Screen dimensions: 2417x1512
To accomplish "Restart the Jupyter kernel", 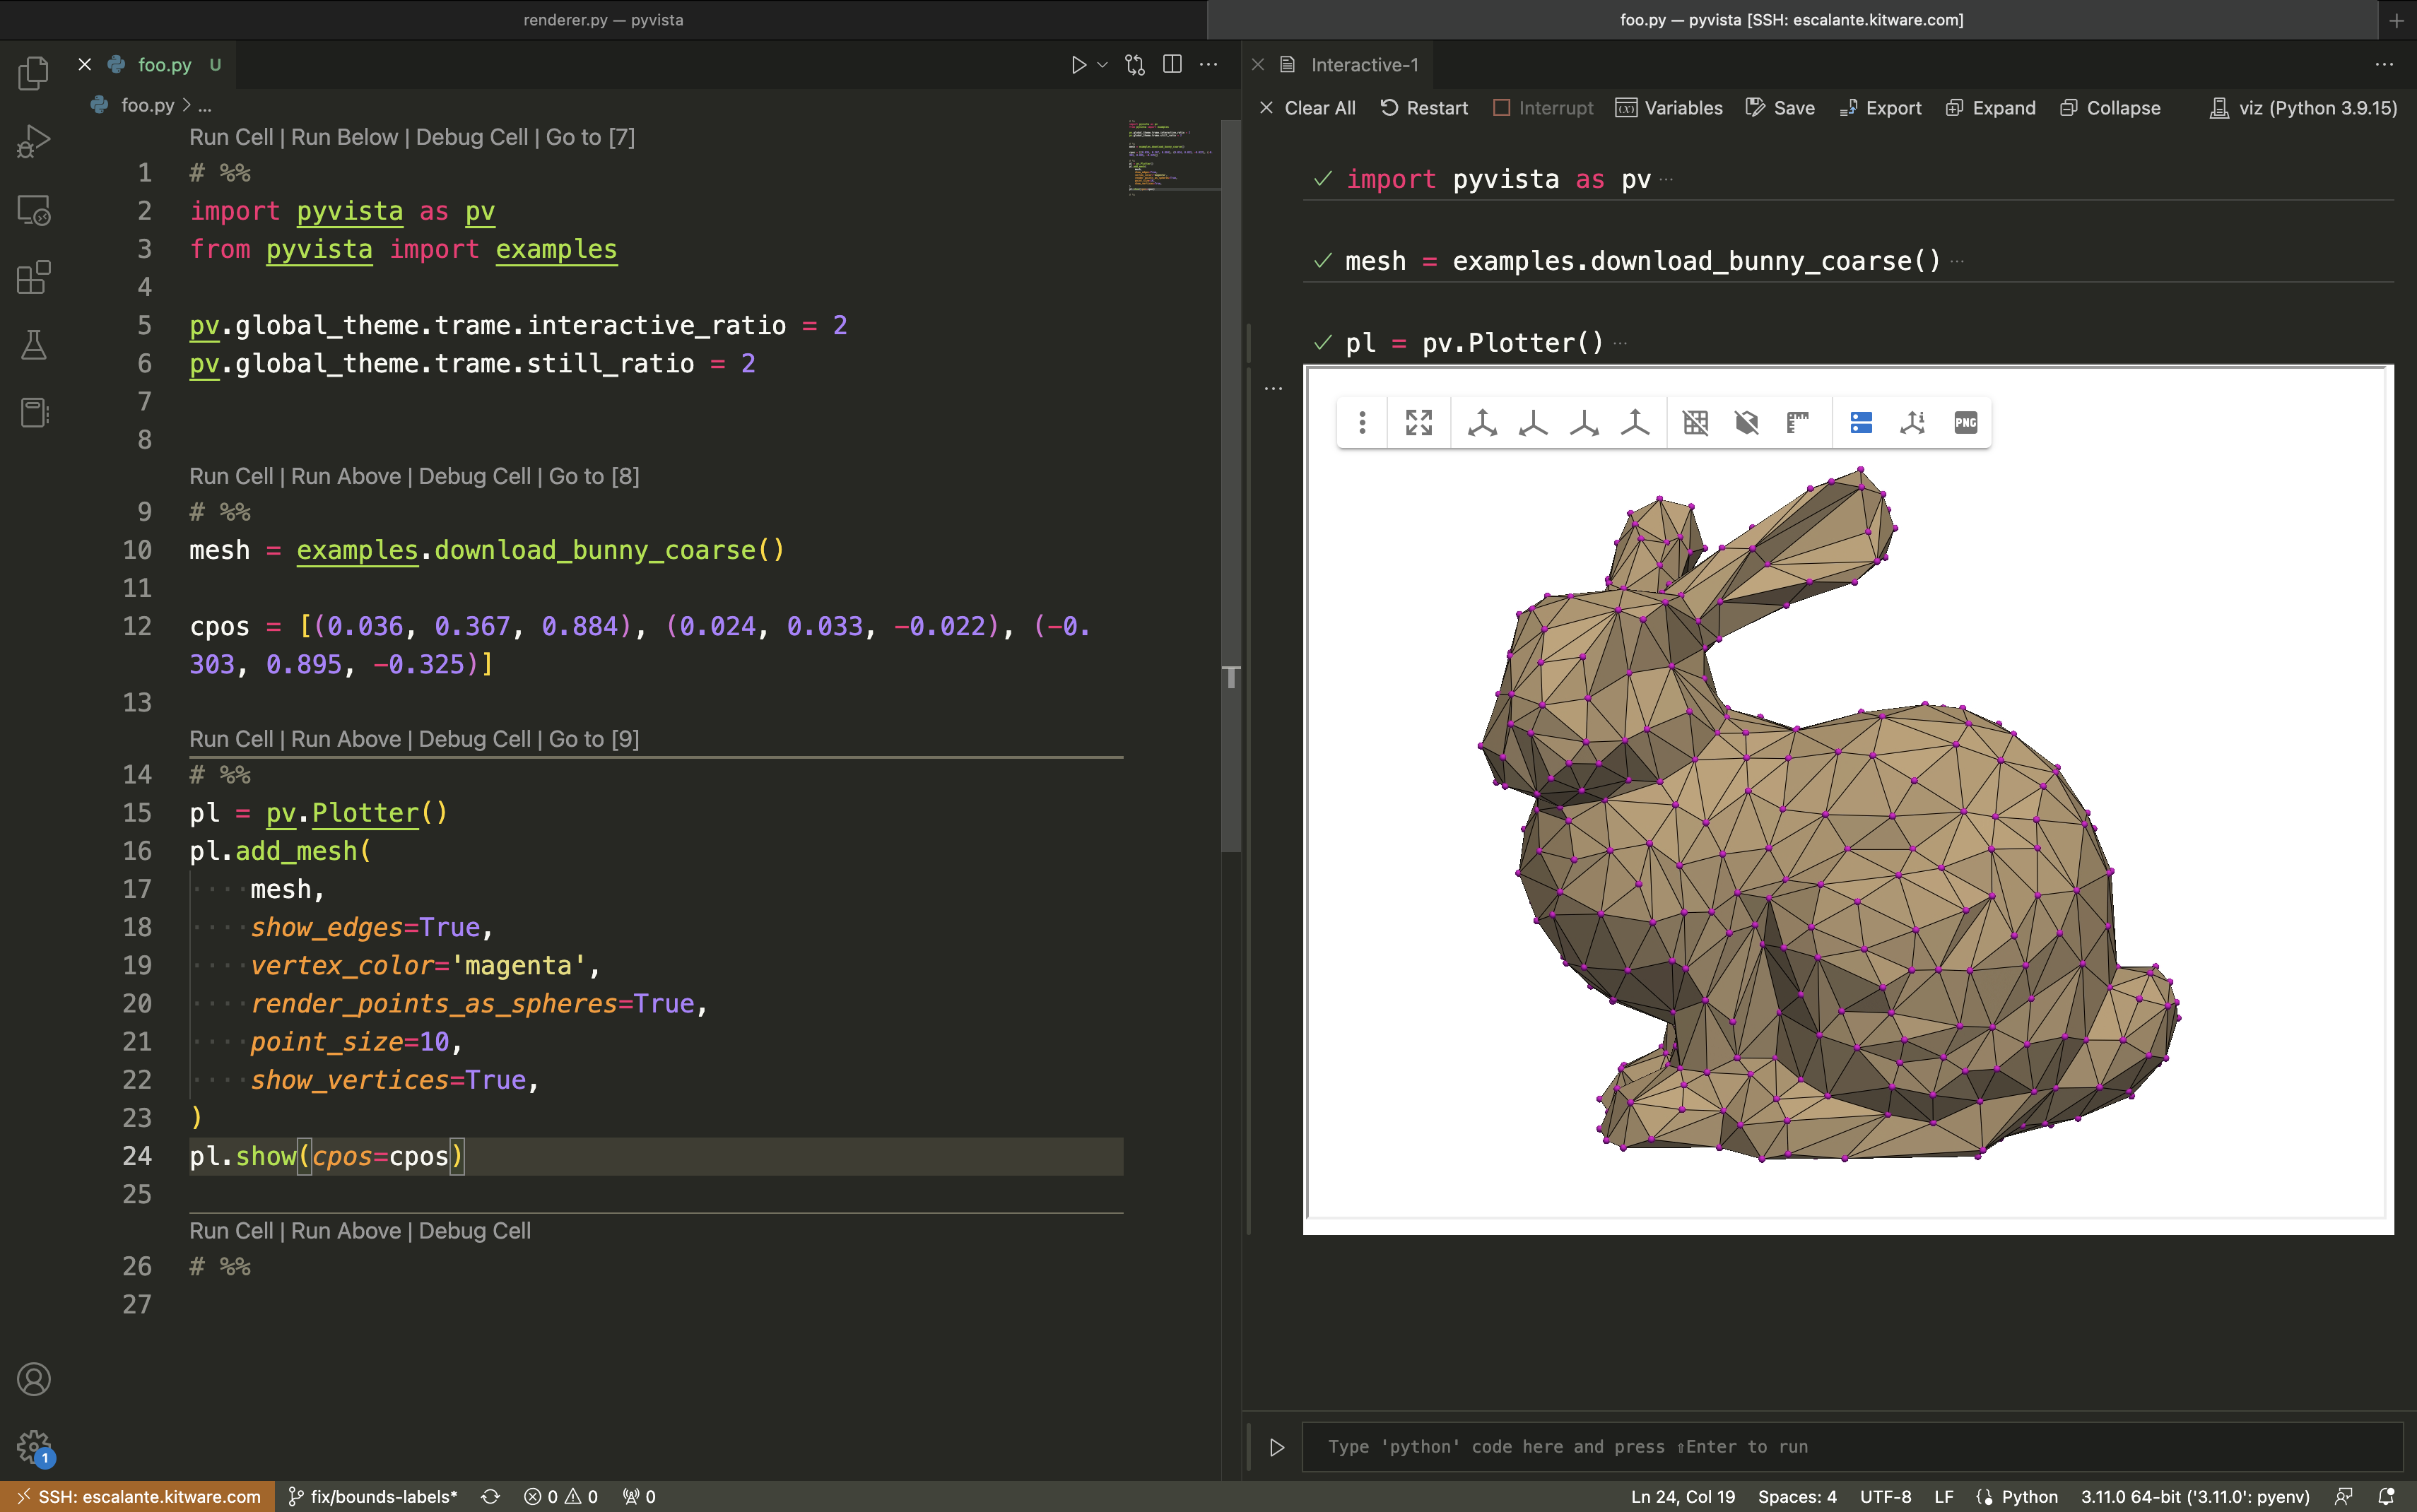I will click(x=1424, y=108).
